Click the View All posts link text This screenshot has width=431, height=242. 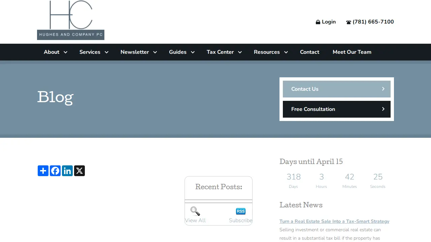tap(195, 220)
